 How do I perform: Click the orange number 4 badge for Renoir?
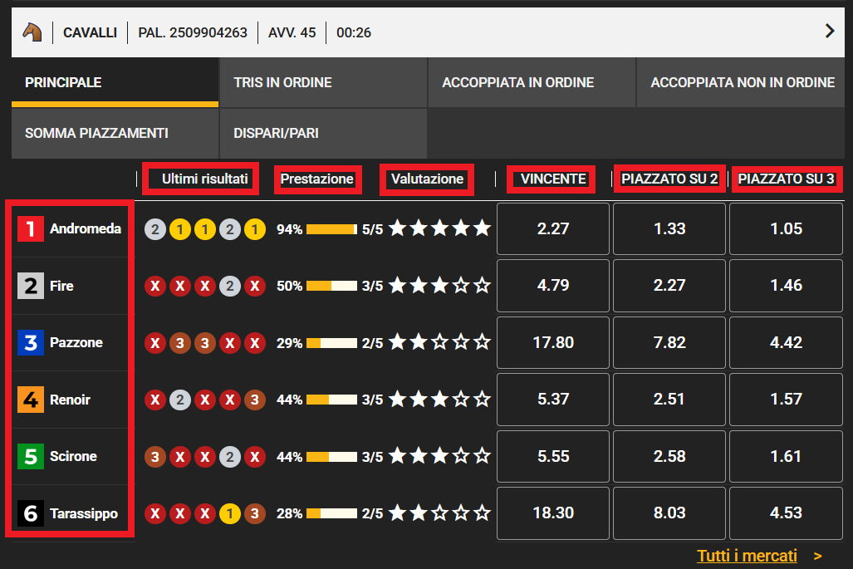coord(31,400)
